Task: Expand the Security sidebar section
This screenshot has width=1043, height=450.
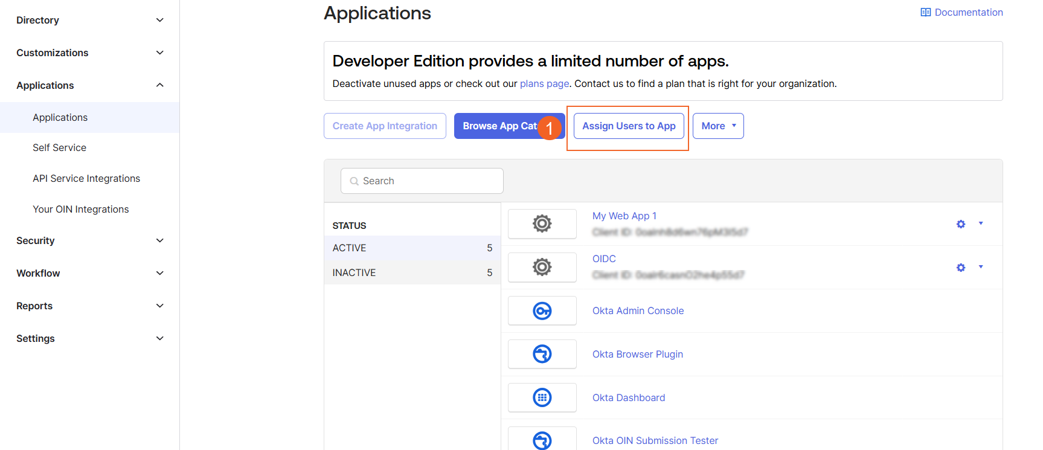Action: point(159,240)
